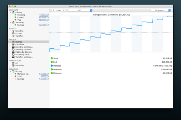This screenshot has width=181, height=120.
Task: Go to the next period arrow
Action: coord(63,10)
